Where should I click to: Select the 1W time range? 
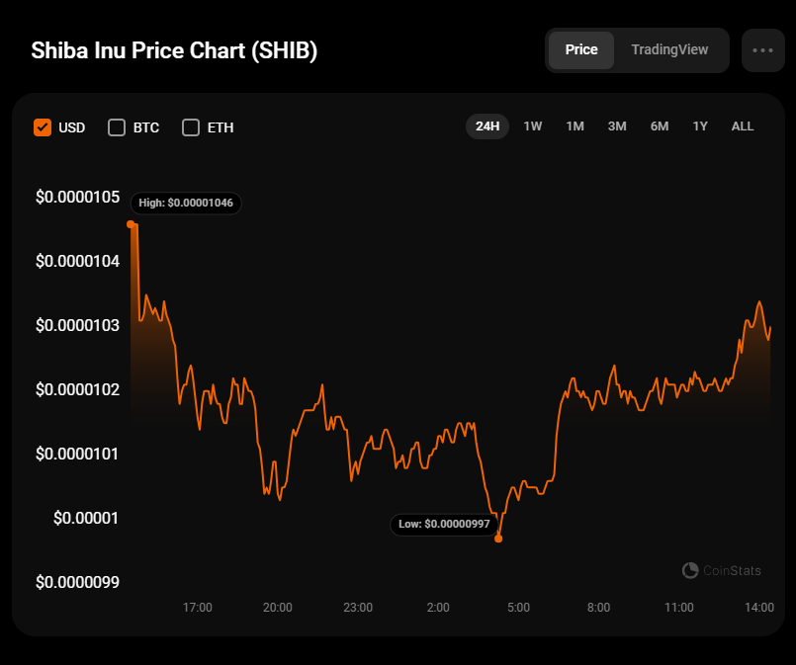tap(533, 126)
